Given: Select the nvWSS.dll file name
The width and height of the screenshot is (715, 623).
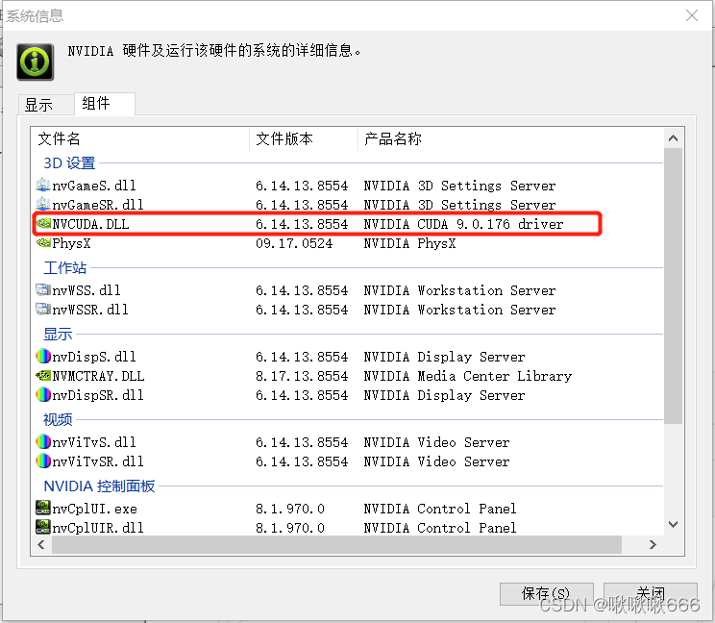Looking at the screenshot, I should (x=86, y=290).
